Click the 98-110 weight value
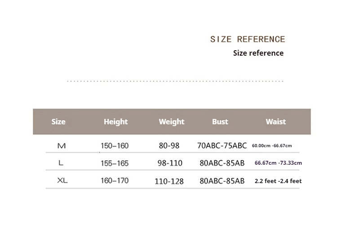The width and height of the screenshot is (337, 232). 170,163
